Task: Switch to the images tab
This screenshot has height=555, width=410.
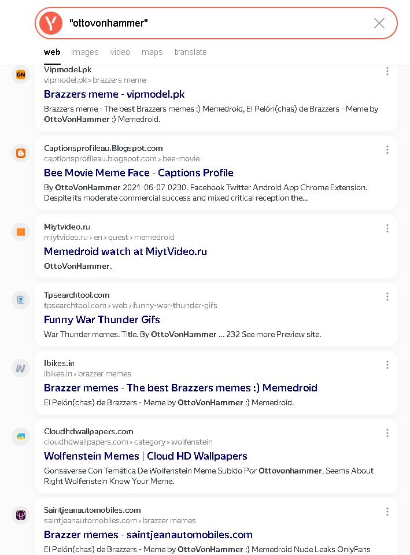Action: 84,52
